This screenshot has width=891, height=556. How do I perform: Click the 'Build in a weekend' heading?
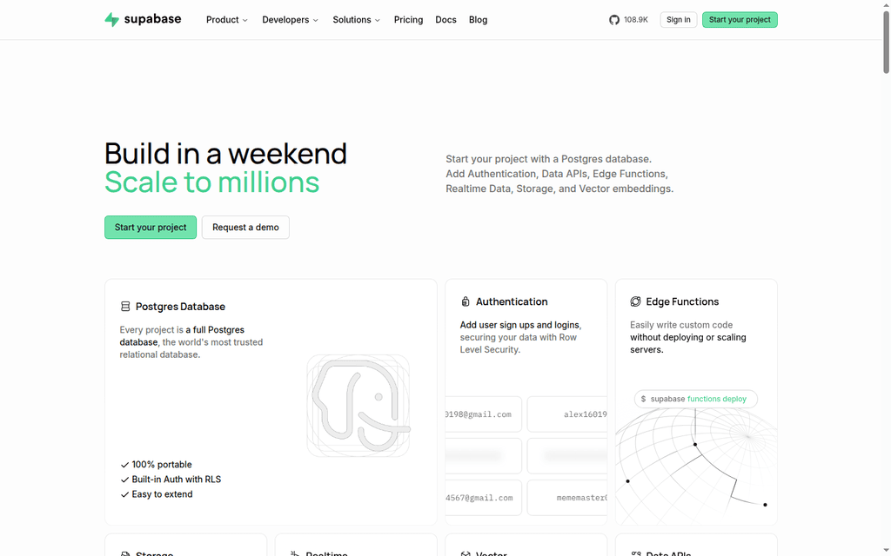pos(225,154)
